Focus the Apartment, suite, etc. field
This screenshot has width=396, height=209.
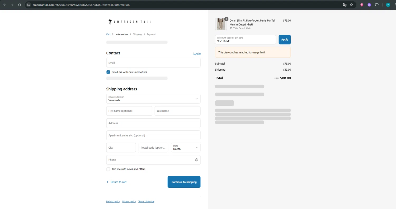tap(153, 135)
